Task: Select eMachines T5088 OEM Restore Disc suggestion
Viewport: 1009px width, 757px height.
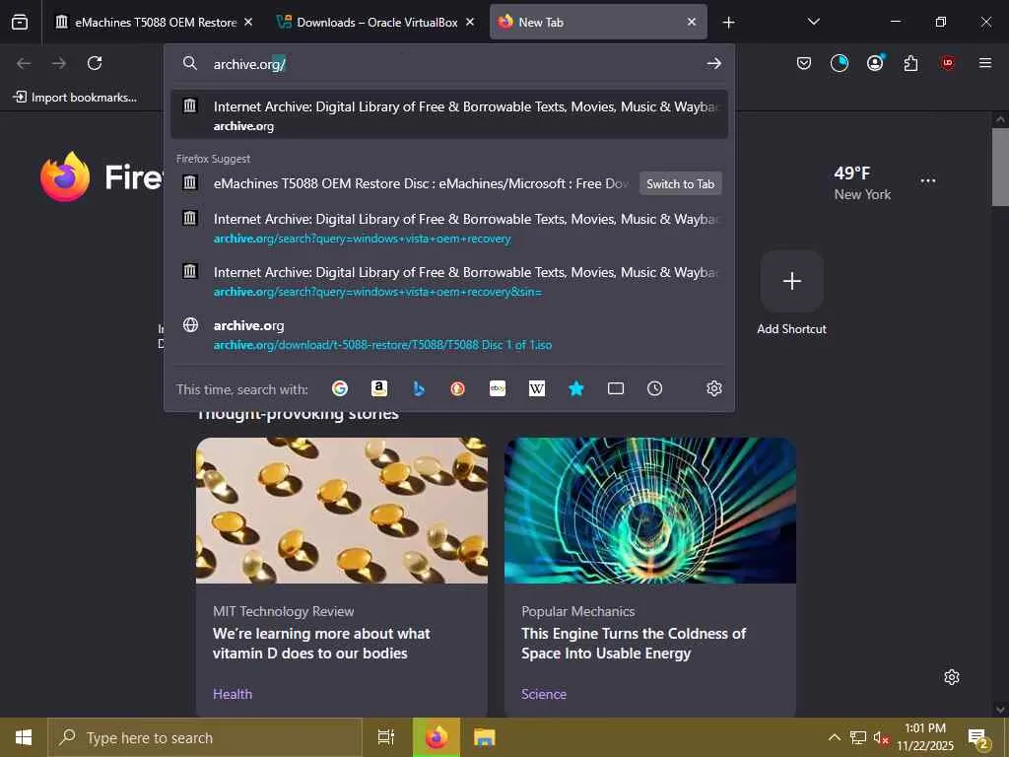Action: [449, 183]
